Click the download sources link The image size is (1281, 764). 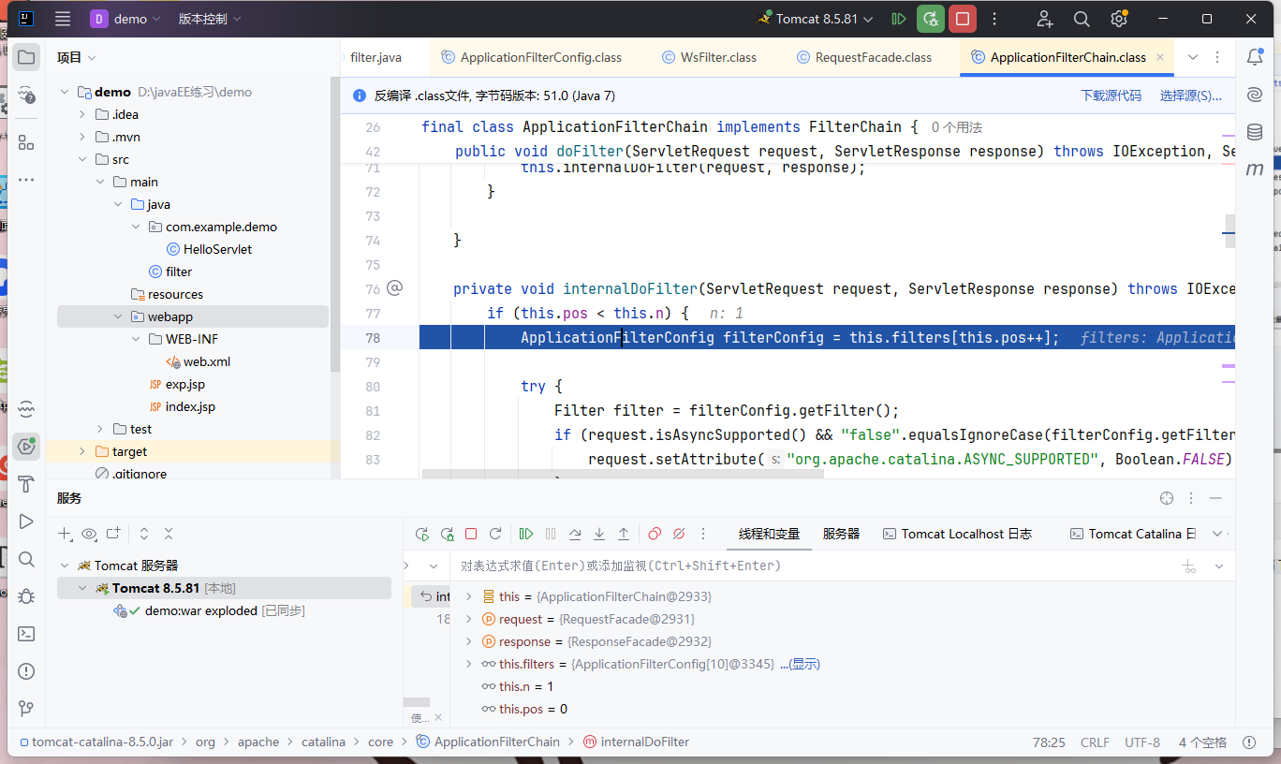point(1111,95)
